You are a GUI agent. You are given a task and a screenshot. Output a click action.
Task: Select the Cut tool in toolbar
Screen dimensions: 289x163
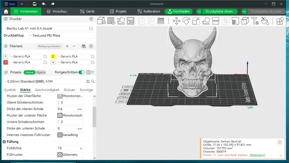[x=216, y=21]
